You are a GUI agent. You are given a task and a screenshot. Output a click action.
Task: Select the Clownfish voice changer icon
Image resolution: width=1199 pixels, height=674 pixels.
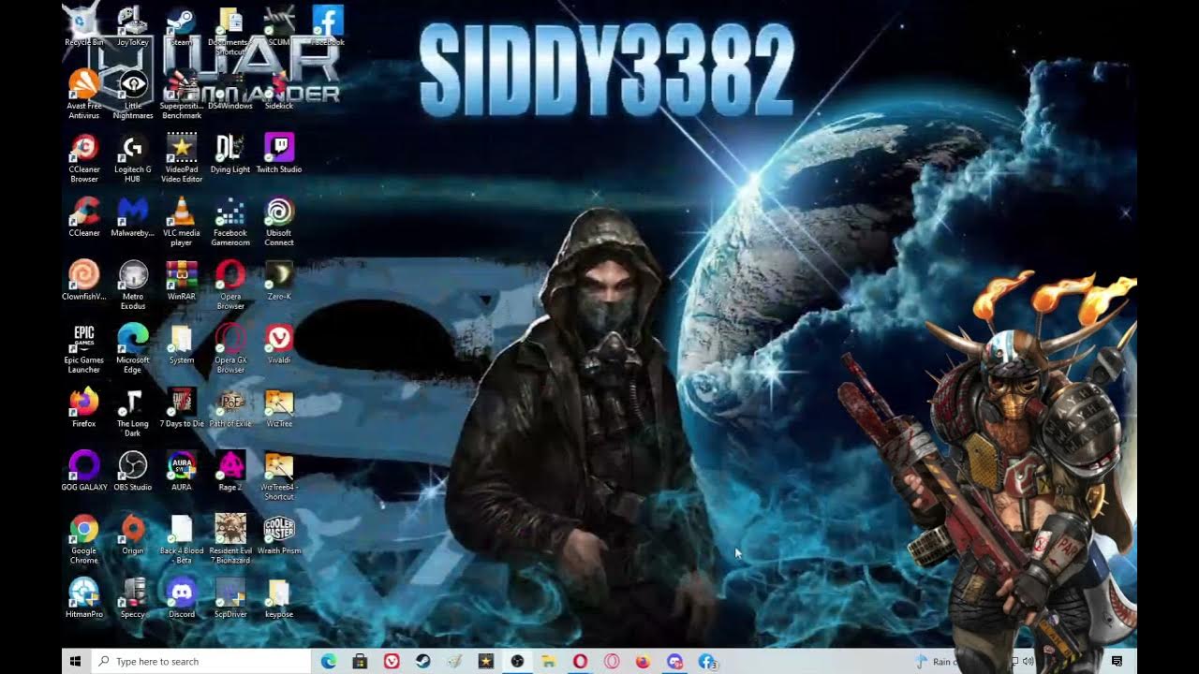(x=84, y=281)
